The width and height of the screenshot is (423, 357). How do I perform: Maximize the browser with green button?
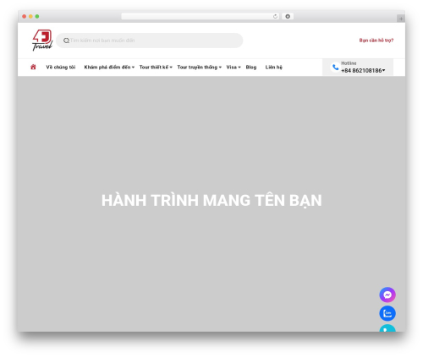click(37, 16)
